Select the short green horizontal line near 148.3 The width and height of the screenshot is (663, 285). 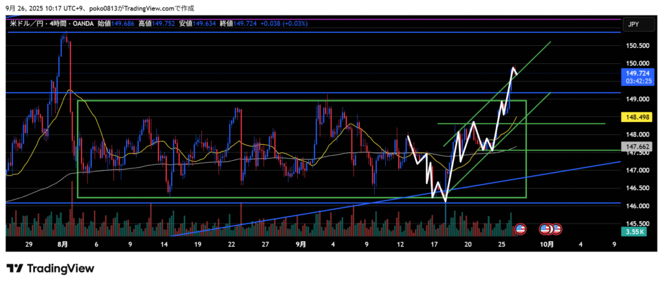click(x=570, y=123)
